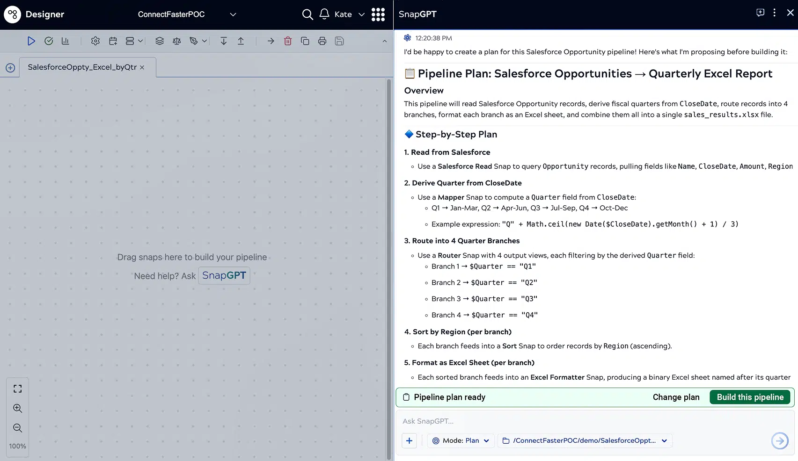
Task: Click the pen annotation tool icon
Action: click(194, 41)
